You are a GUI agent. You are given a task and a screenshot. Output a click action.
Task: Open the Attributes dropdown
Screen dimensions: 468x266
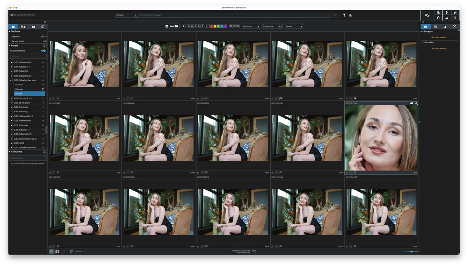[251, 26]
